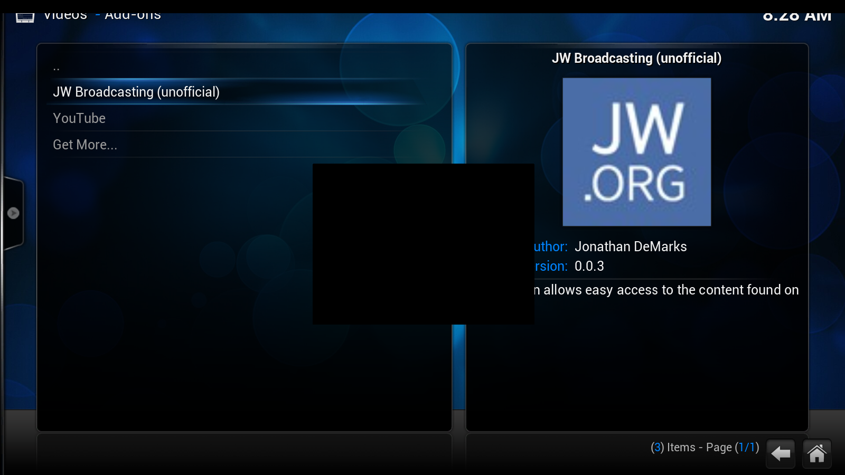Screen dimensions: 845x475
Task: Click the author name Jonathan DeMarks
Action: point(631,246)
